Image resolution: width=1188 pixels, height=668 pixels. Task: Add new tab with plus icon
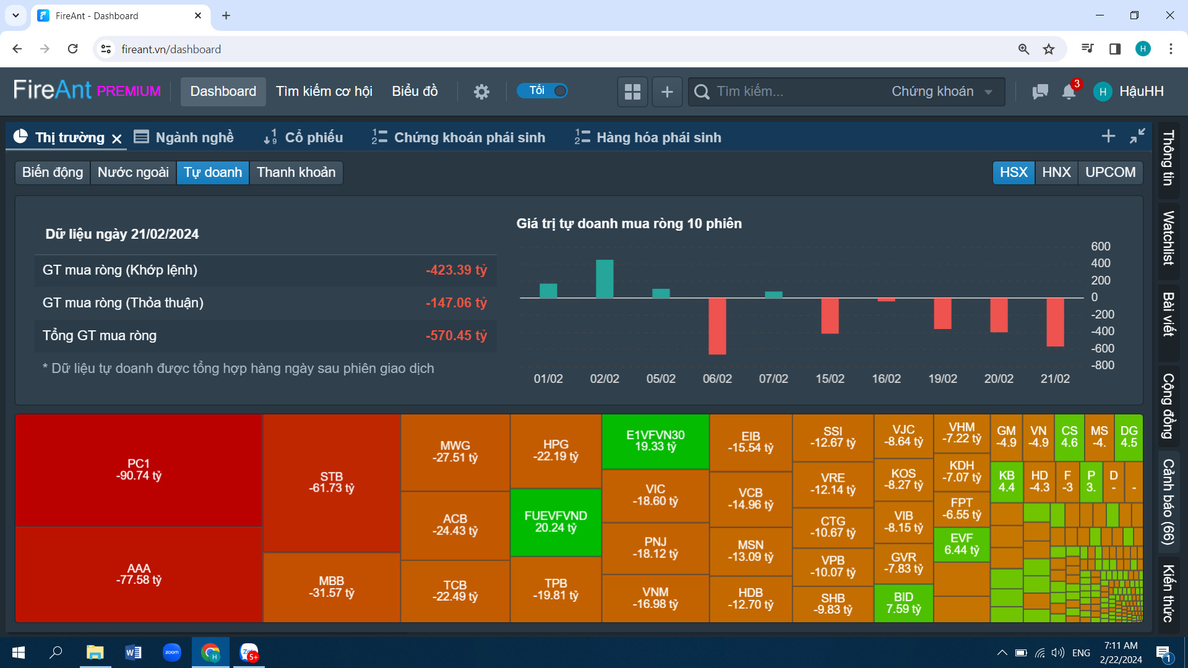1108,136
